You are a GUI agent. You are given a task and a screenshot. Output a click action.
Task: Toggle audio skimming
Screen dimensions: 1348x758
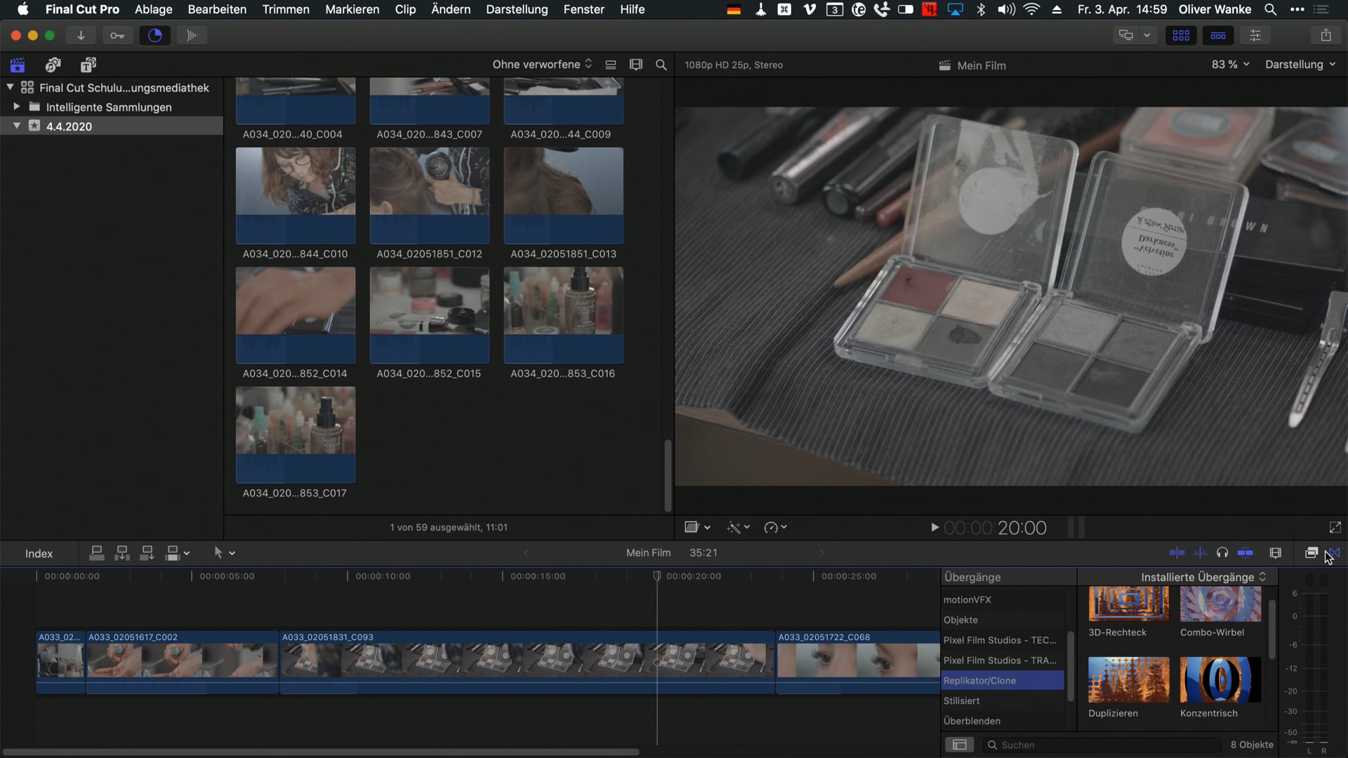[1200, 553]
